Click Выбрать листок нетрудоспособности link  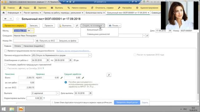click(x=73, y=51)
